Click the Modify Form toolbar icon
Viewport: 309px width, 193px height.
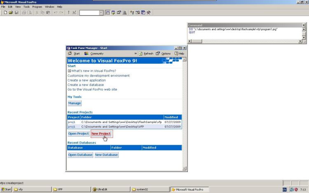[74, 13]
